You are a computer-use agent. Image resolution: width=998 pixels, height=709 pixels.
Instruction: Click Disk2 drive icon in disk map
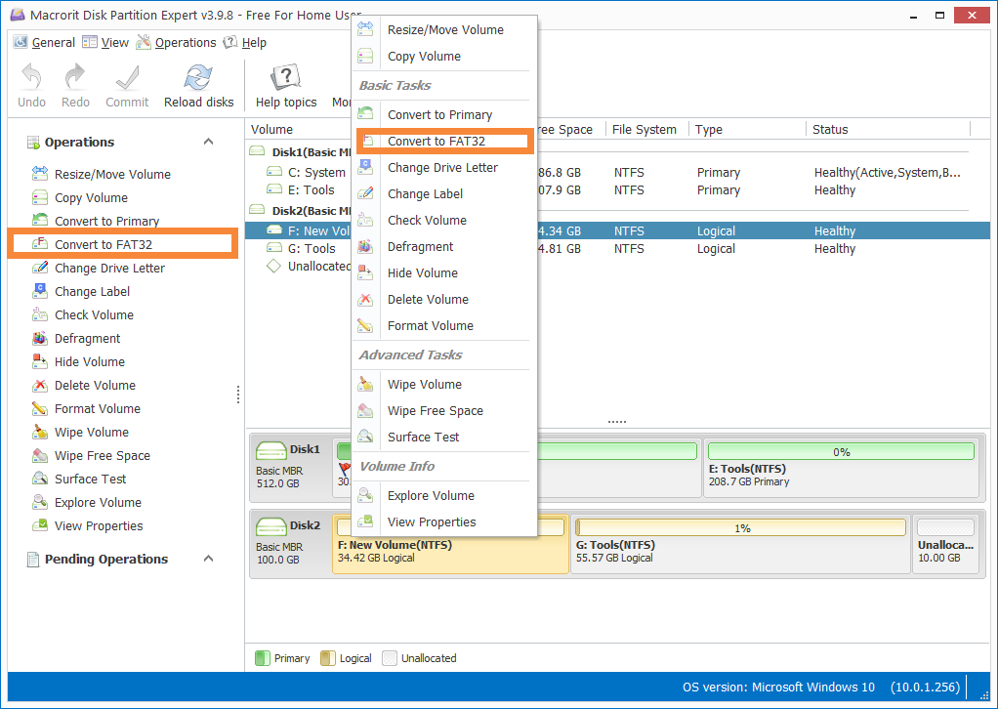click(271, 526)
